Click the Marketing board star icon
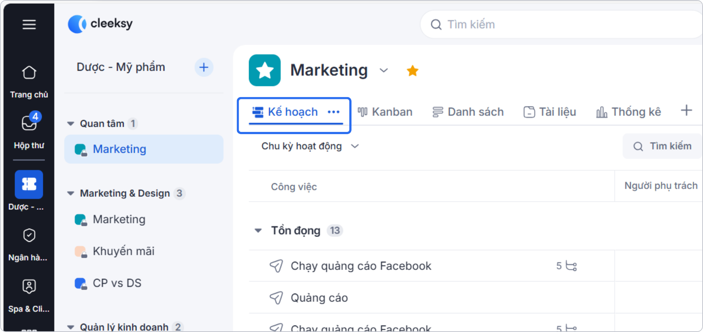 (x=264, y=70)
